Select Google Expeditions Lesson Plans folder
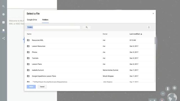Viewport: 180px width, 101px height. [89, 76]
